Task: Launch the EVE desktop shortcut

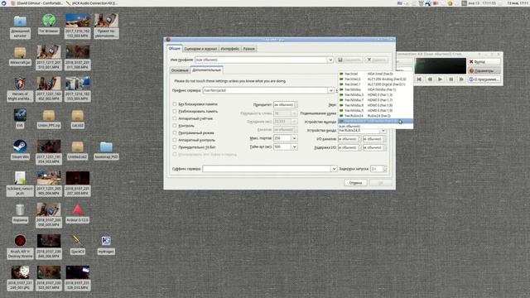Action: tap(20, 118)
